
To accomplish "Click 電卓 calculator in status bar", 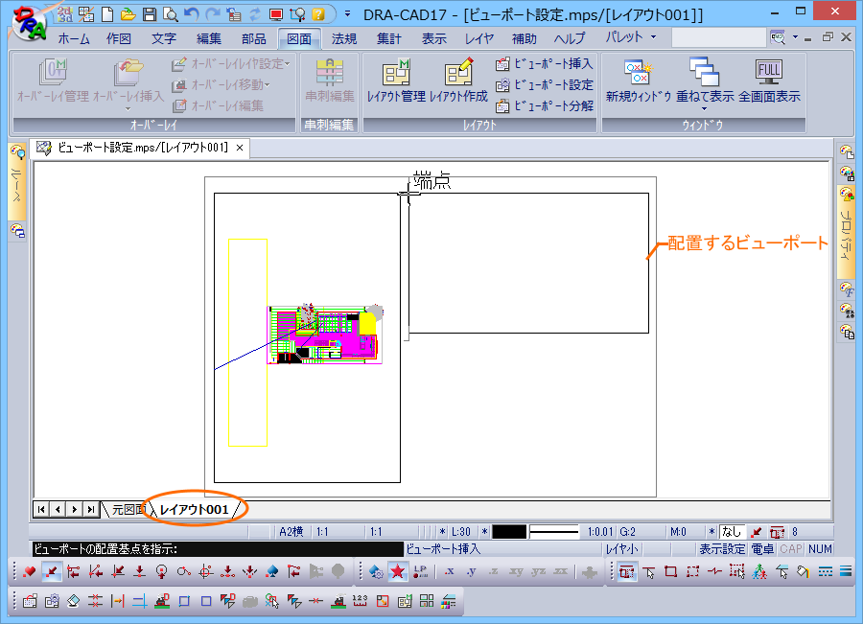I will click(762, 549).
